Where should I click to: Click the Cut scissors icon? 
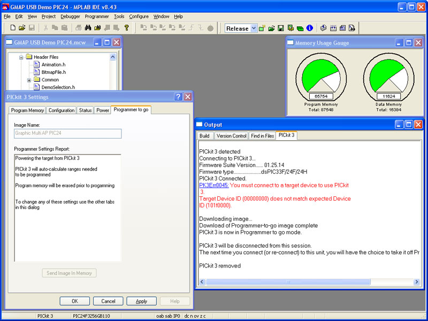[45, 28]
